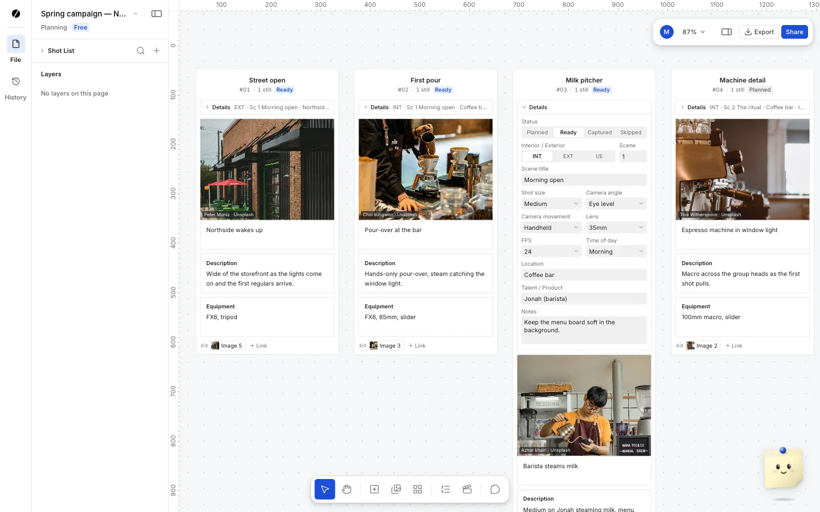Add a link on the First pour card
This screenshot has width=820, height=512.
point(417,346)
